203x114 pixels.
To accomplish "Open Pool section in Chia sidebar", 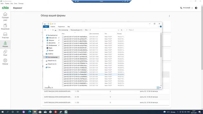I will click(x=5, y=53).
